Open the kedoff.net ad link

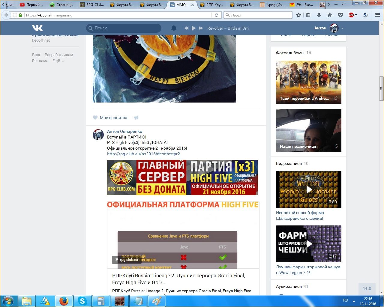[41, 40]
